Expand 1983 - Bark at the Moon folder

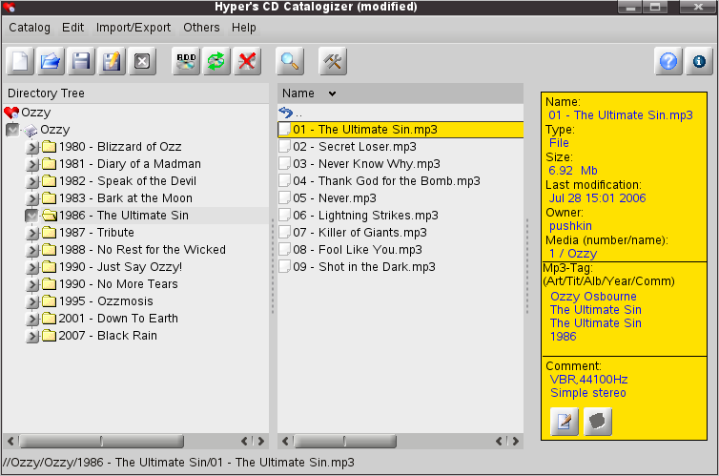click(x=32, y=198)
